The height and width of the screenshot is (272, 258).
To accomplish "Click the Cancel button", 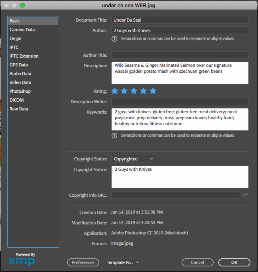I will (x=198, y=262).
